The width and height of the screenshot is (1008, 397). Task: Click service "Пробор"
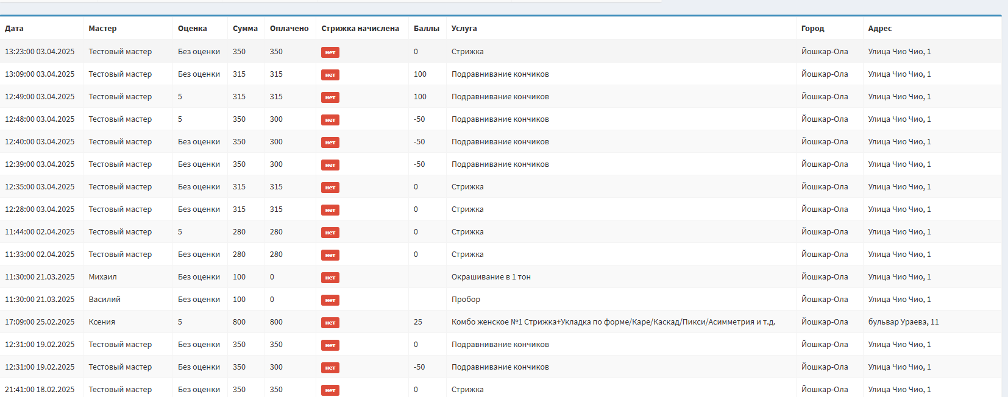pos(466,300)
